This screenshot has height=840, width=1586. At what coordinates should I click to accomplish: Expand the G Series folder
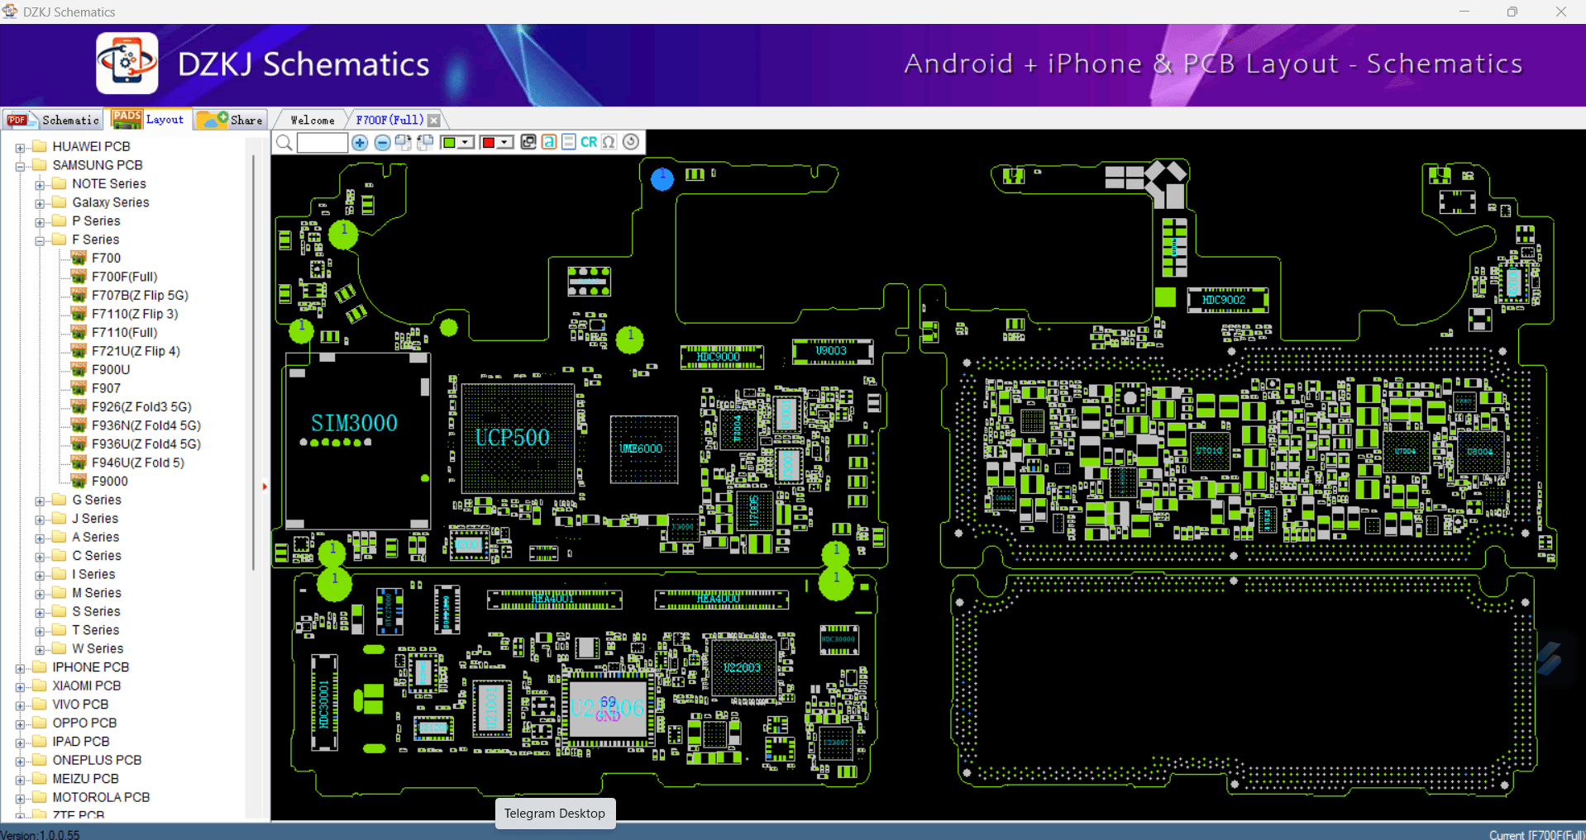tap(40, 501)
